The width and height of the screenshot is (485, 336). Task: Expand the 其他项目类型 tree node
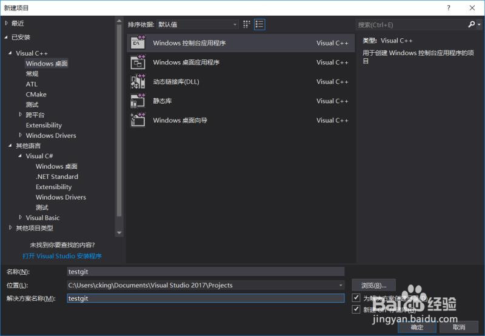point(10,227)
